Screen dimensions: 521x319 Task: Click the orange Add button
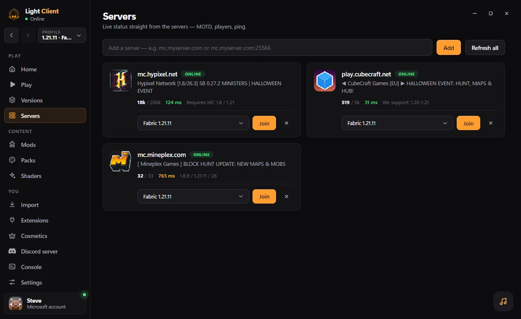tap(449, 47)
